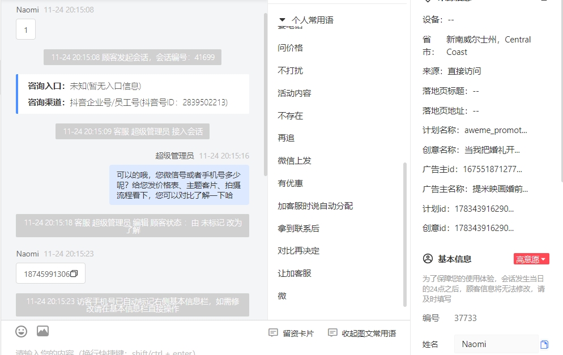Click the chat history scrollbar
Viewport: 563px width, 355px height.
pyautogui.click(x=266, y=95)
